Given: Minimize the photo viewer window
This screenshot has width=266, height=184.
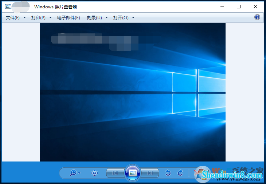Looking at the screenshot, I should [x=222, y=7].
